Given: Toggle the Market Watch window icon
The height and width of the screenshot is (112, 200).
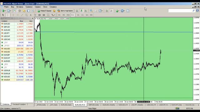Looking at the screenshot, I should coord(15,11).
